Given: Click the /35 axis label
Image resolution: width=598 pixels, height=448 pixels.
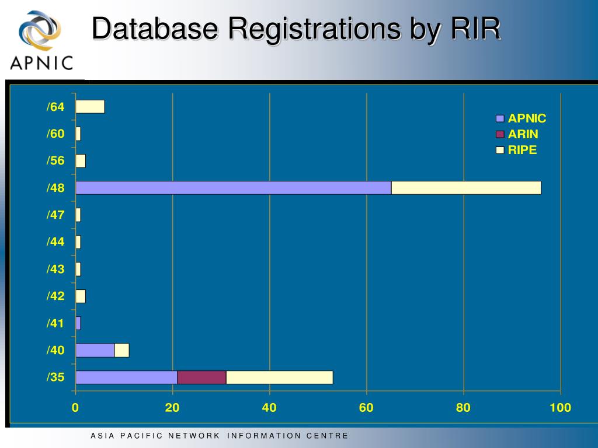Looking at the screenshot, I should pos(55,377).
